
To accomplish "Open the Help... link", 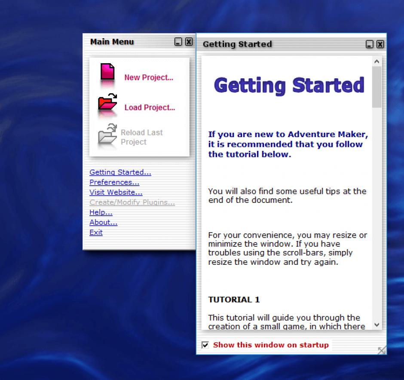I will [x=101, y=212].
